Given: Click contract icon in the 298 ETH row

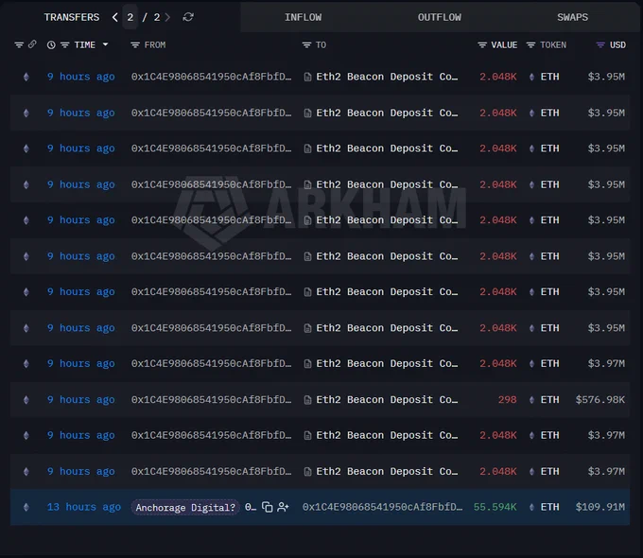Looking at the screenshot, I should [x=307, y=400].
